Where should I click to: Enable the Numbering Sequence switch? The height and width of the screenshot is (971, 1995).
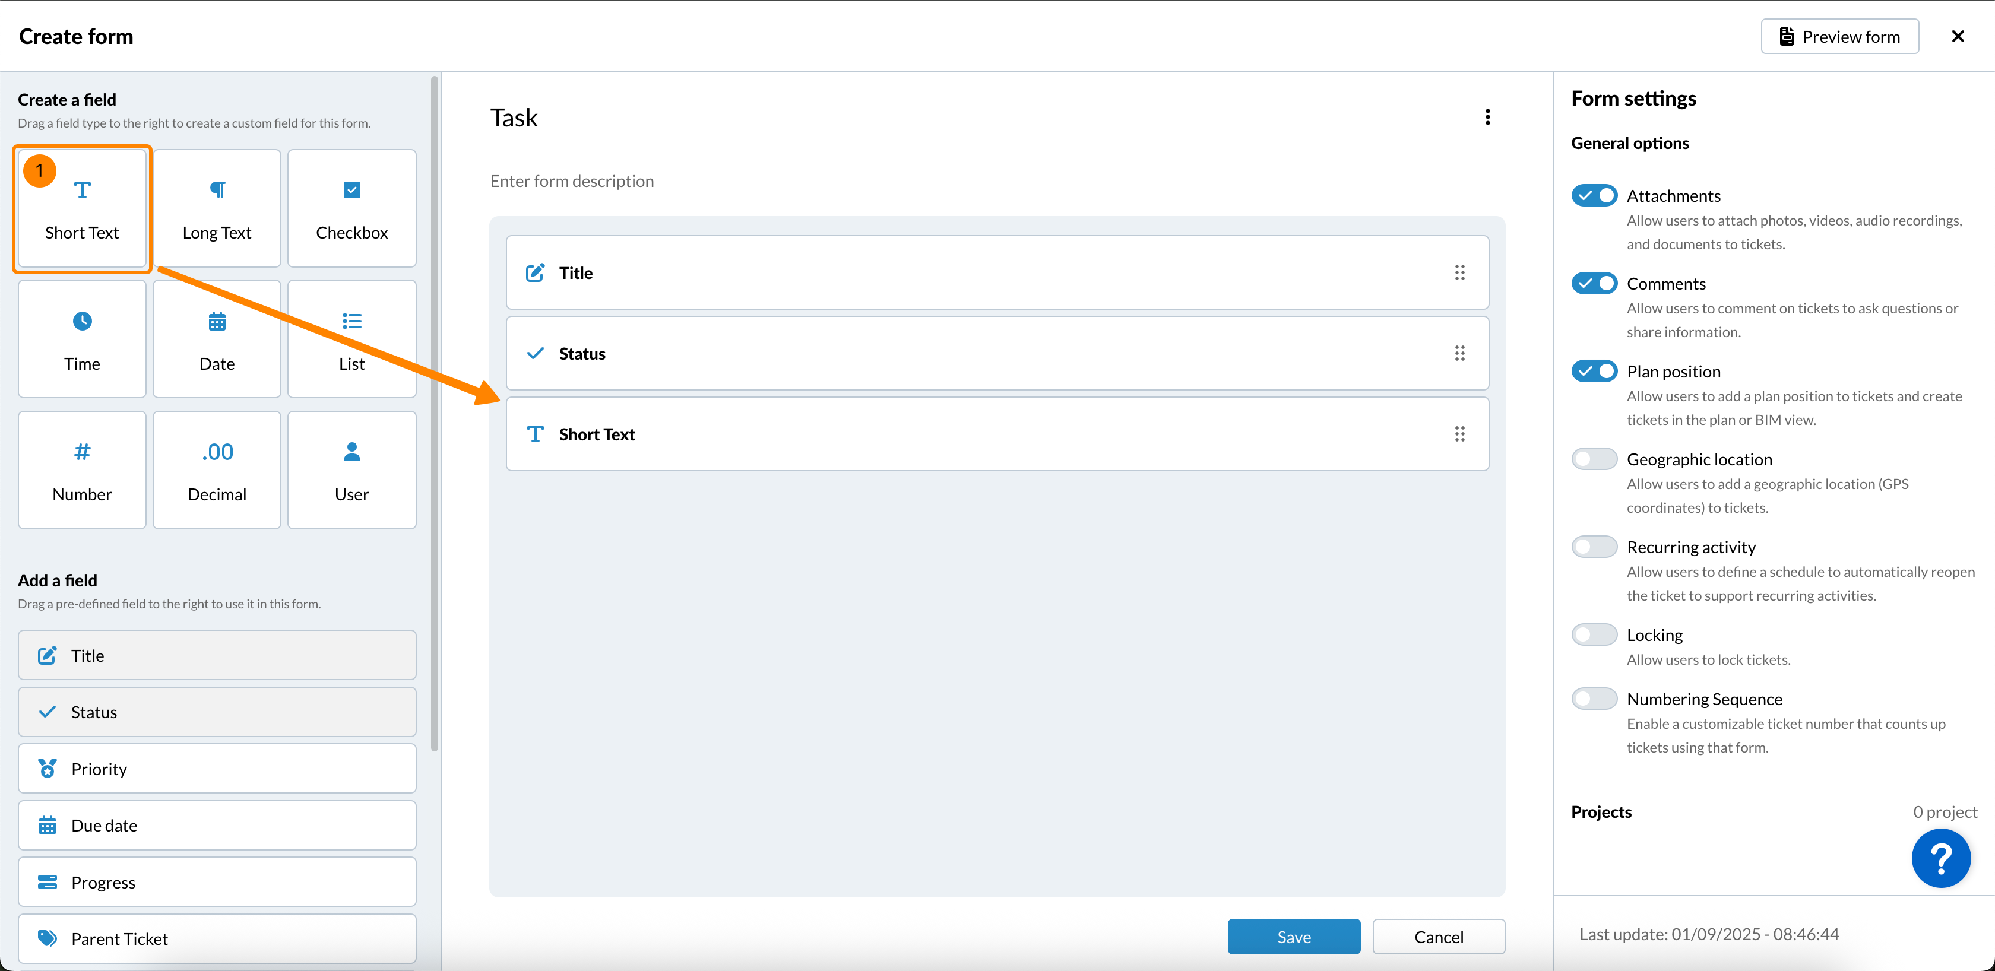pos(1594,699)
